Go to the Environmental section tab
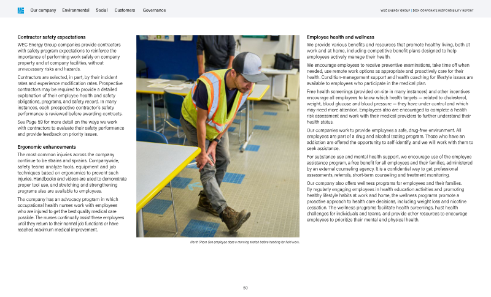491x297 pixels. point(75,10)
